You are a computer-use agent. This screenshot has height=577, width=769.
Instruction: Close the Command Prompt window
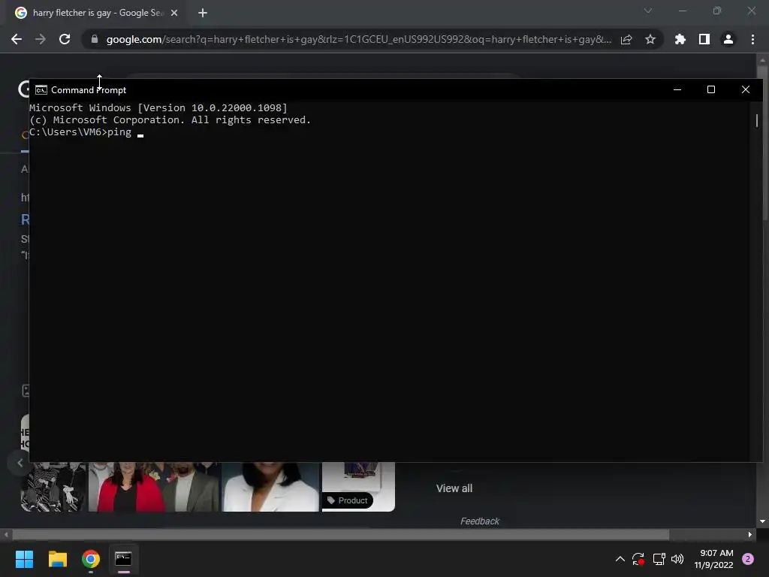746,89
